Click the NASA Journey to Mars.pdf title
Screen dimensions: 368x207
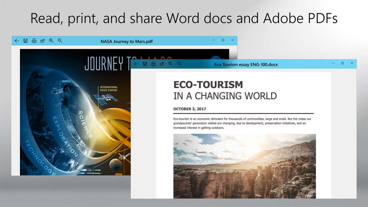(x=126, y=41)
